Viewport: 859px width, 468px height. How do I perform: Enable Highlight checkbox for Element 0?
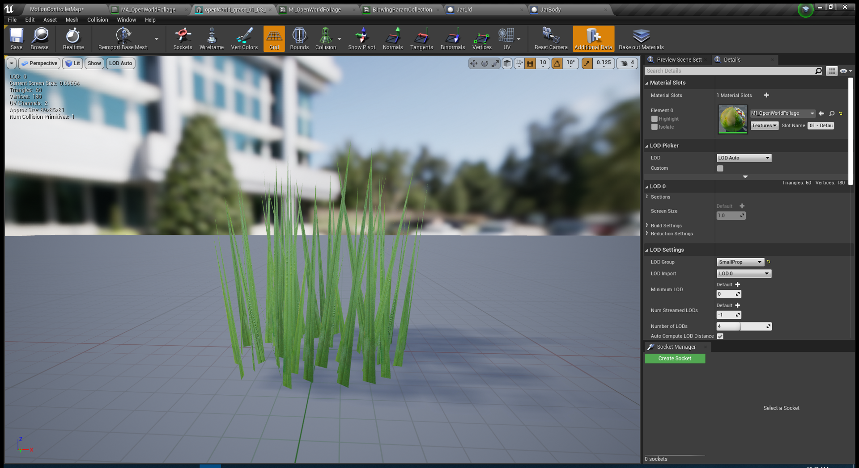coord(655,119)
